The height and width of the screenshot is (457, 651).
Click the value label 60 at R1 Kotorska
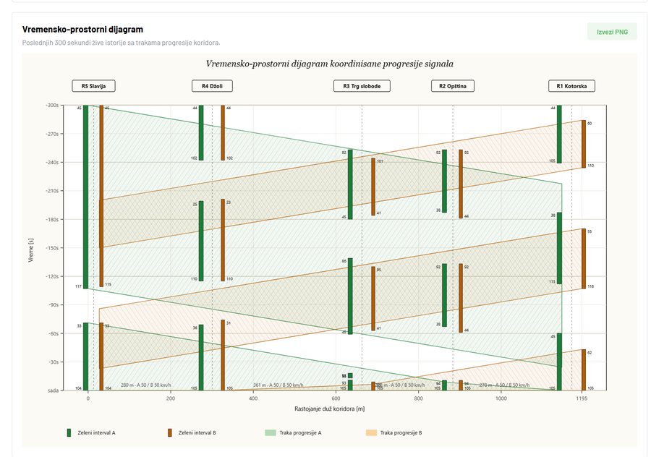click(x=590, y=123)
